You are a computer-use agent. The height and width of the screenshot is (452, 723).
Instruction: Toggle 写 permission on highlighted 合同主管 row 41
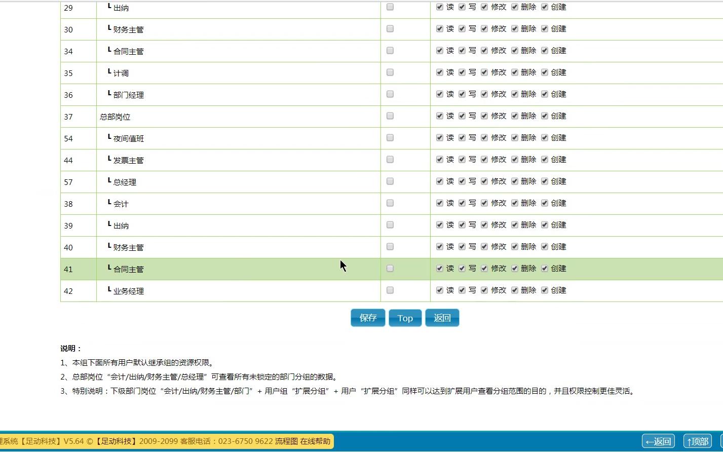(x=462, y=268)
